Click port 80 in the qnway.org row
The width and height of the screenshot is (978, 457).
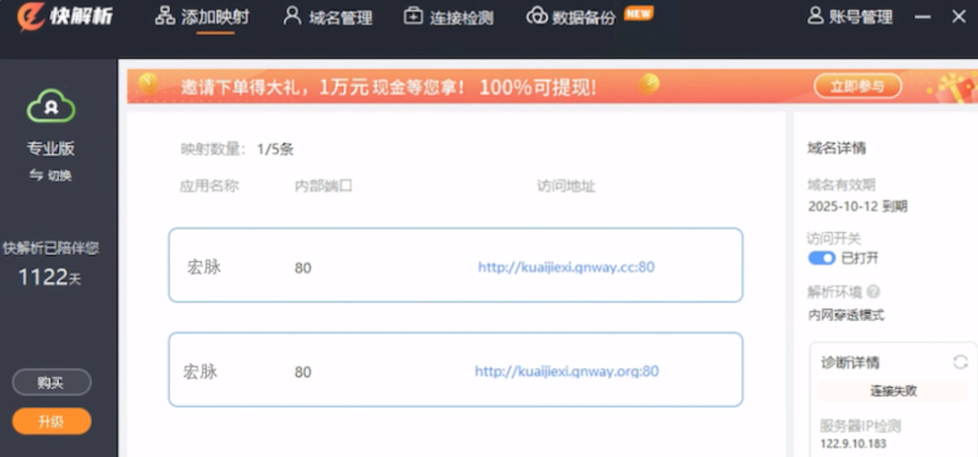303,372
